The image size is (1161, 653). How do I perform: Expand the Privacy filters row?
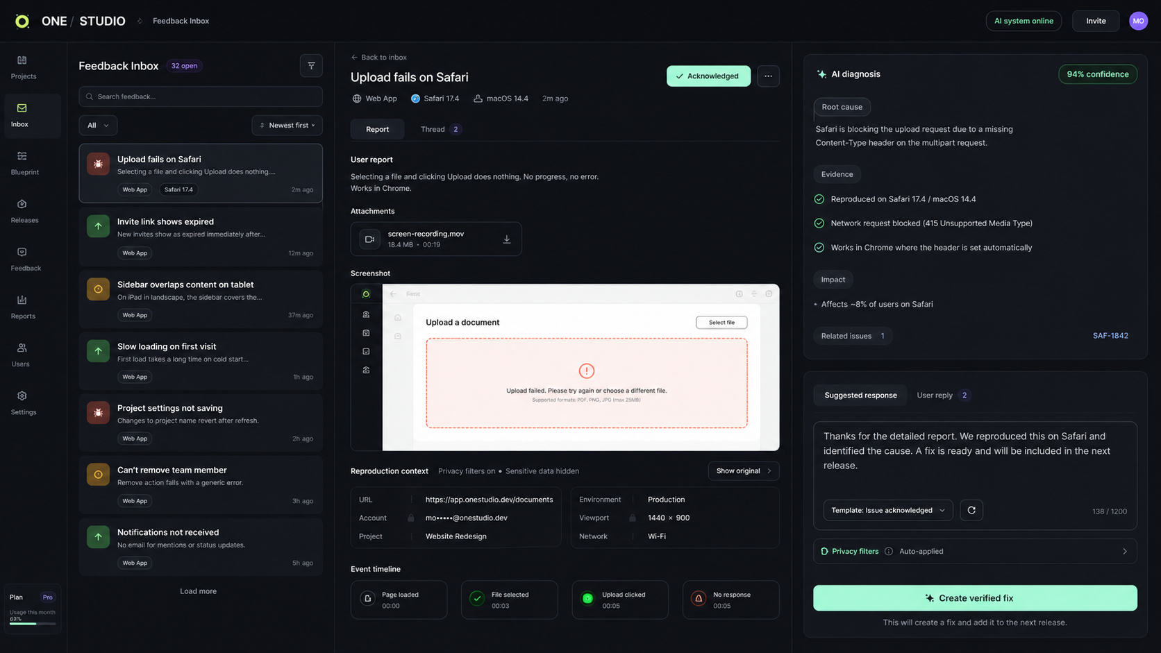click(x=975, y=551)
